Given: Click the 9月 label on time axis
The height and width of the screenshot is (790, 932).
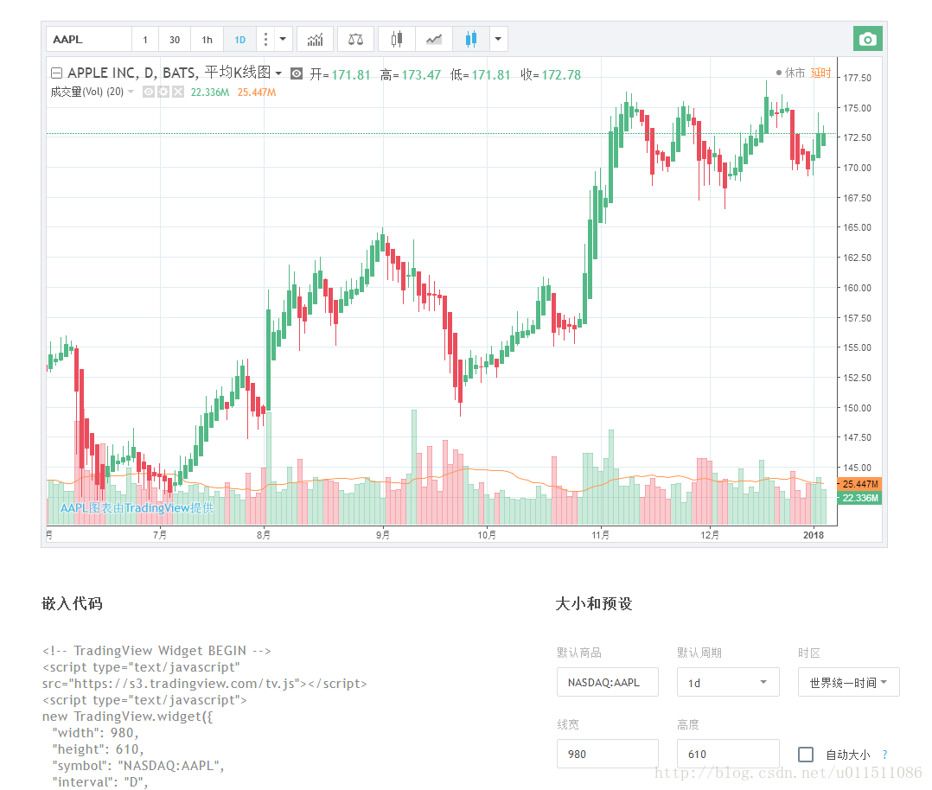Looking at the screenshot, I should pyautogui.click(x=383, y=535).
